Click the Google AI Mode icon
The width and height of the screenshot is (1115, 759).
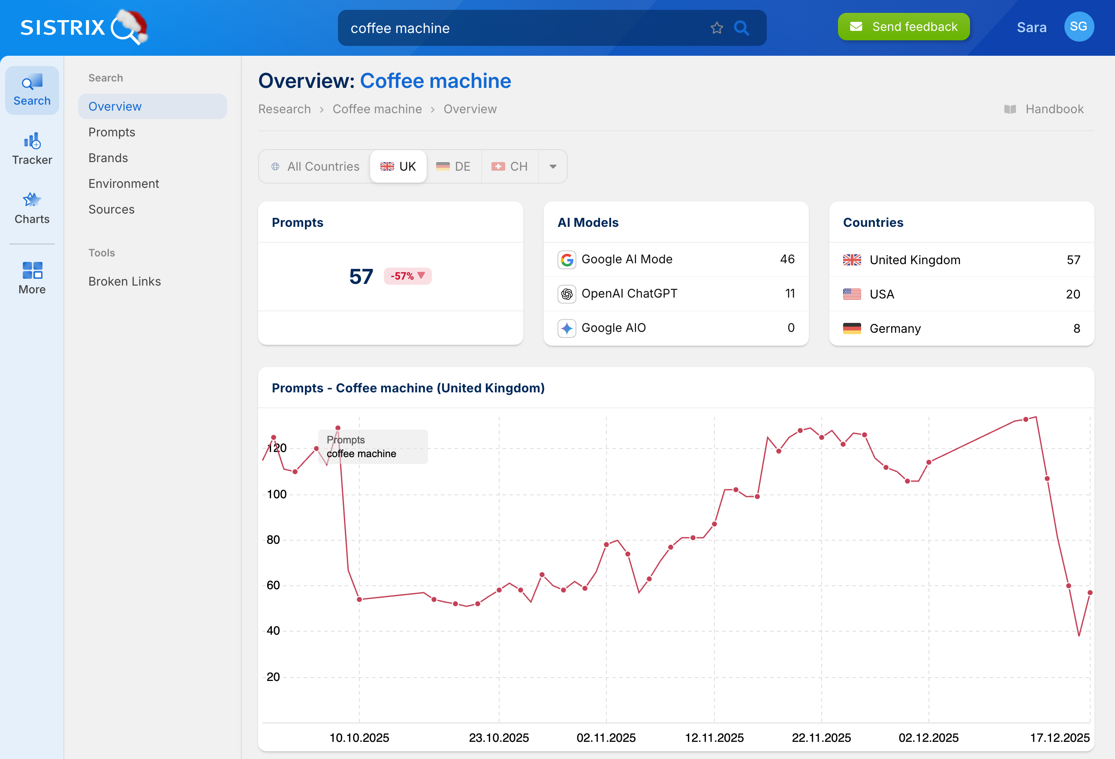click(567, 259)
